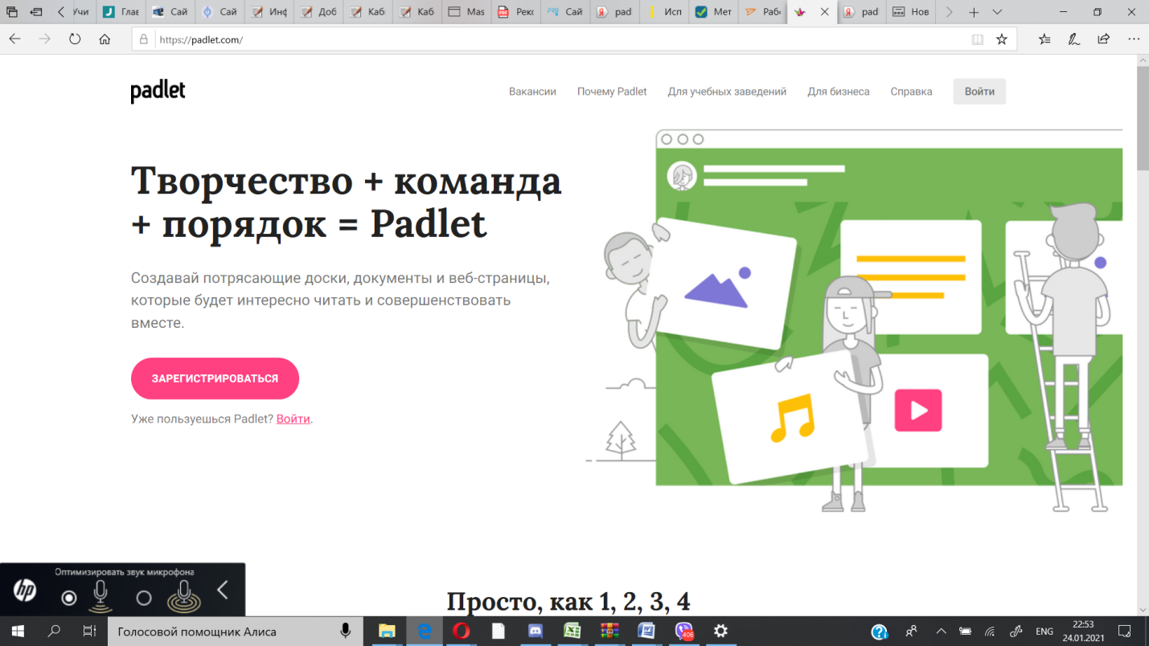The height and width of the screenshot is (646, 1149).
Task: Click the Войти button in header
Action: coord(979,92)
